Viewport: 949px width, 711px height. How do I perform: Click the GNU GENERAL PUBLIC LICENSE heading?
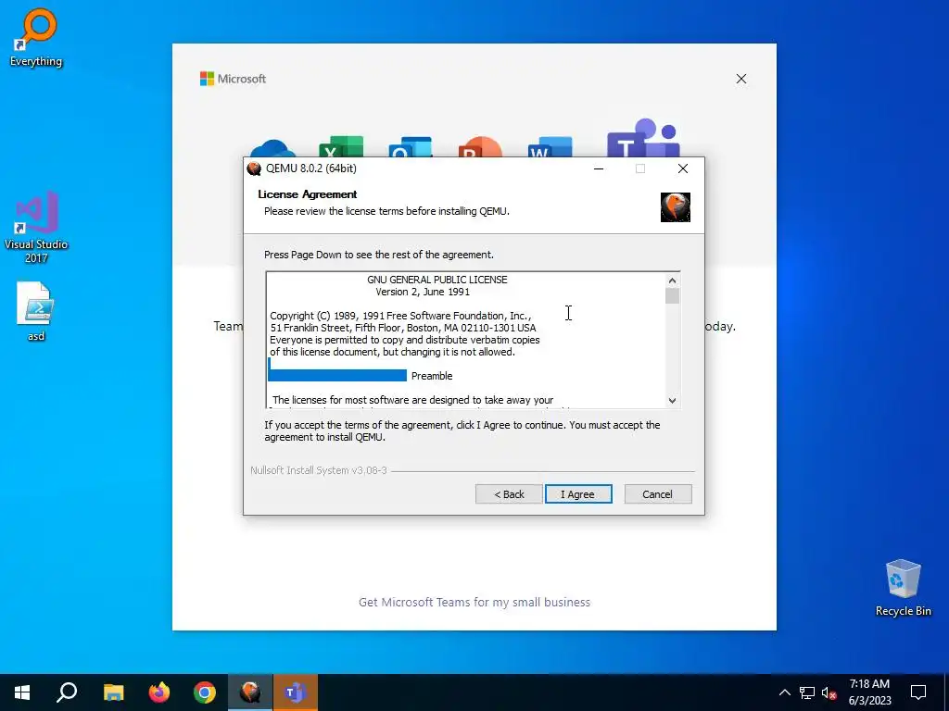(437, 280)
